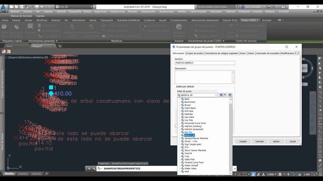
Task: Select Benchmark in the style list
Action: (x=190, y=102)
